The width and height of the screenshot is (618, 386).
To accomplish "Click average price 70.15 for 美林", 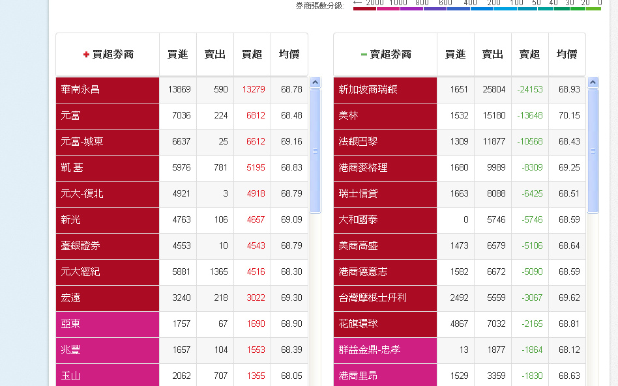I will click(x=569, y=116).
